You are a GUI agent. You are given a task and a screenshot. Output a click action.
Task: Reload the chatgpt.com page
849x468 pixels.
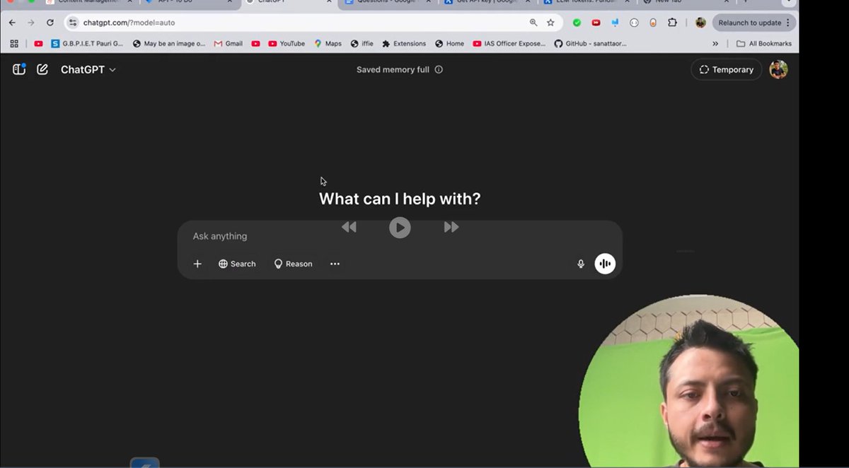coord(50,23)
